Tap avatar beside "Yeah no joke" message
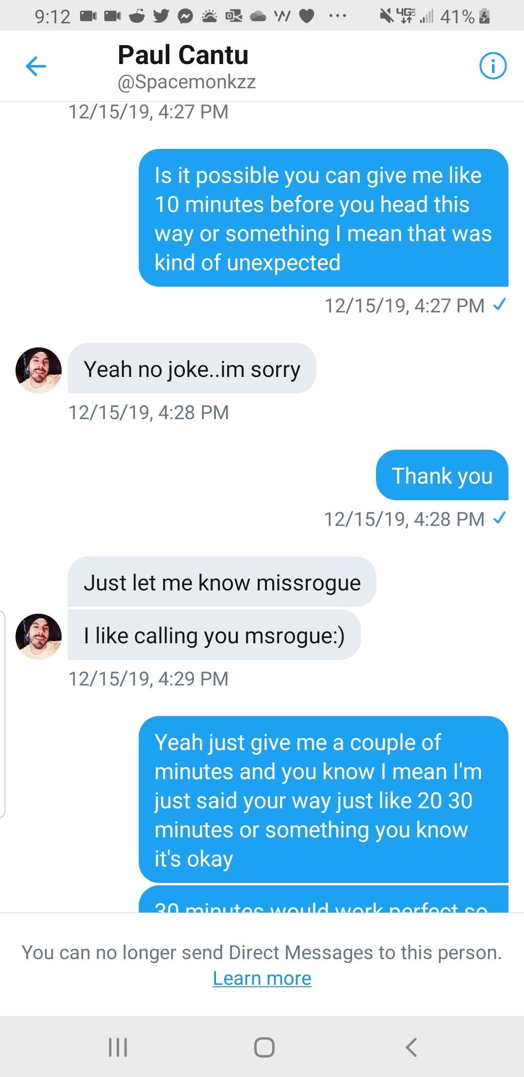 pos(39,370)
